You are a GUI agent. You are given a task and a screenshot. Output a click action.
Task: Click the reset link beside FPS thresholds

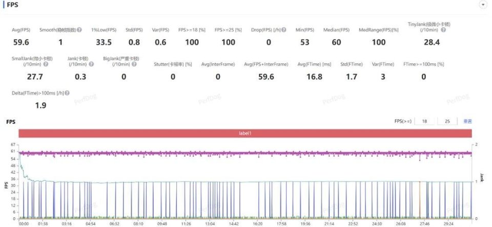467,122
